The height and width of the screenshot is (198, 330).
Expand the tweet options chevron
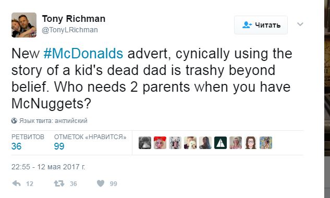point(300,24)
